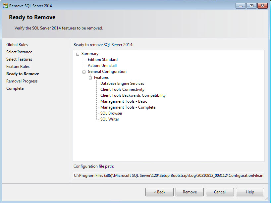Click 'Ready to remove SQL Server 2014:' label

coord(103,45)
